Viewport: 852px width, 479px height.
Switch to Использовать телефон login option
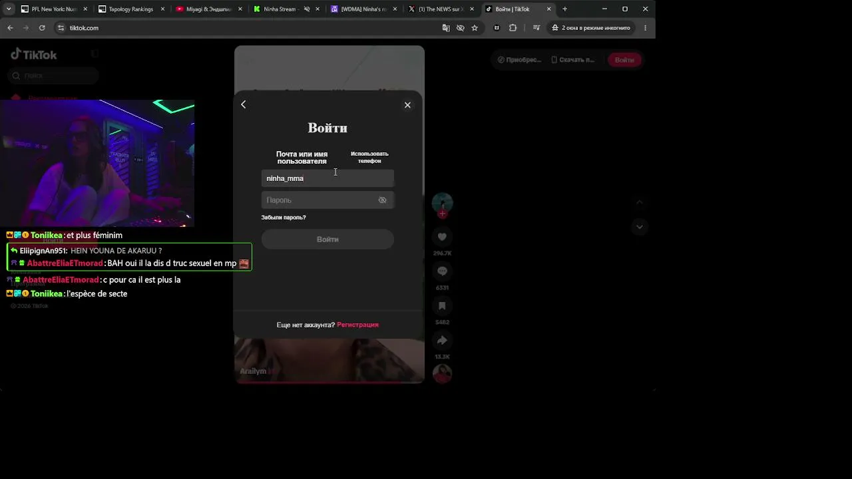tap(369, 158)
